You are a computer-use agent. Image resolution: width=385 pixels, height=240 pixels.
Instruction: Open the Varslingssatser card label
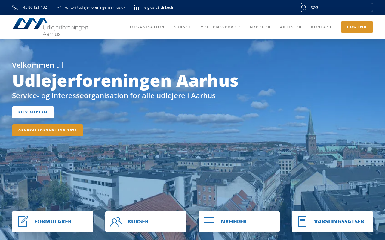[x=339, y=222]
